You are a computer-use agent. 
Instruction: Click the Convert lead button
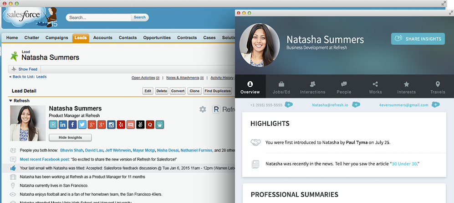coord(178,91)
